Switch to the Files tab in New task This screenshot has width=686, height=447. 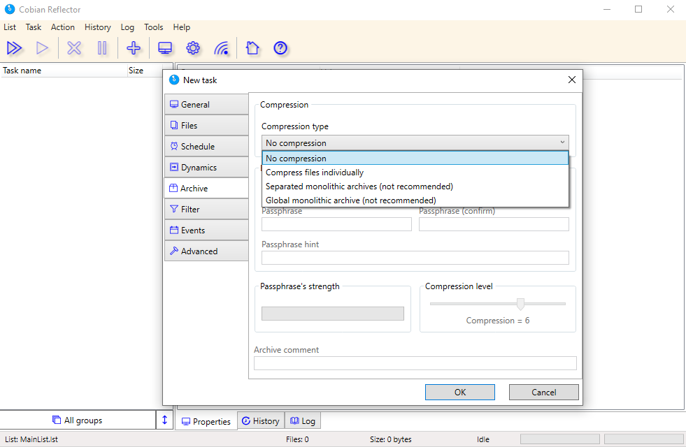206,126
